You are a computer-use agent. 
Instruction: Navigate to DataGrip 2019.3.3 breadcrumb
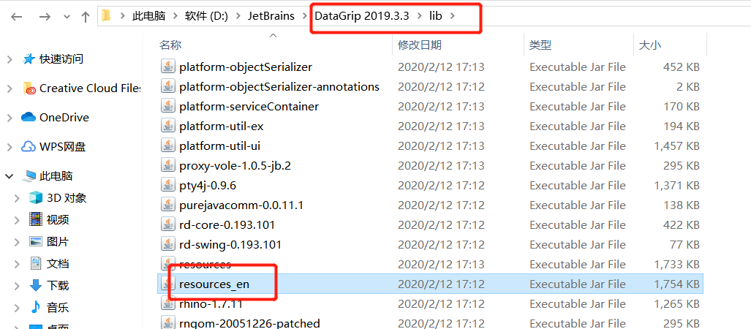pos(362,16)
